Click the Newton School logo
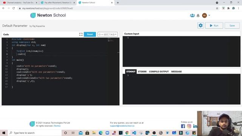242x136 pixels. (48, 15)
